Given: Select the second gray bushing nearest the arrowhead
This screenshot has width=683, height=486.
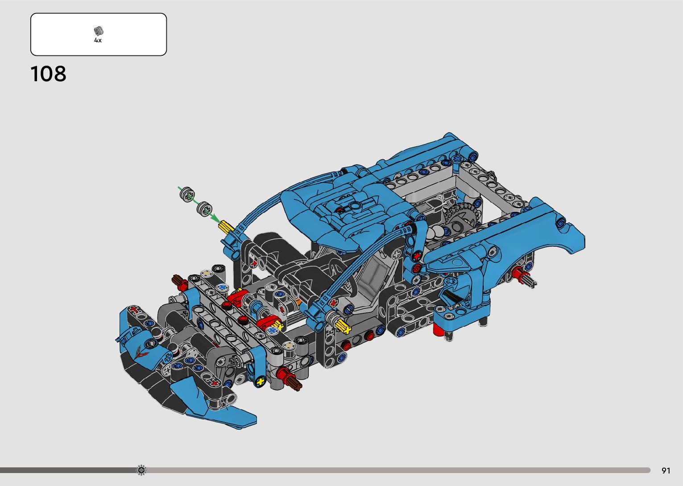Looking at the screenshot, I should pyautogui.click(x=204, y=207).
